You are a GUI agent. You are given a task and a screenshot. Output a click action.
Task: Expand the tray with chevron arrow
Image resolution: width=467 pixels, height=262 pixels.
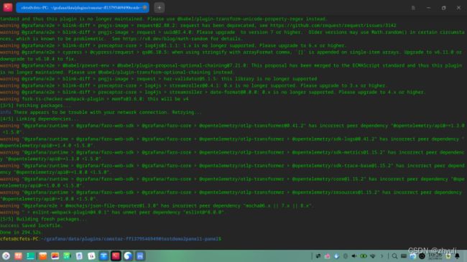pyautogui.click(x=382, y=256)
